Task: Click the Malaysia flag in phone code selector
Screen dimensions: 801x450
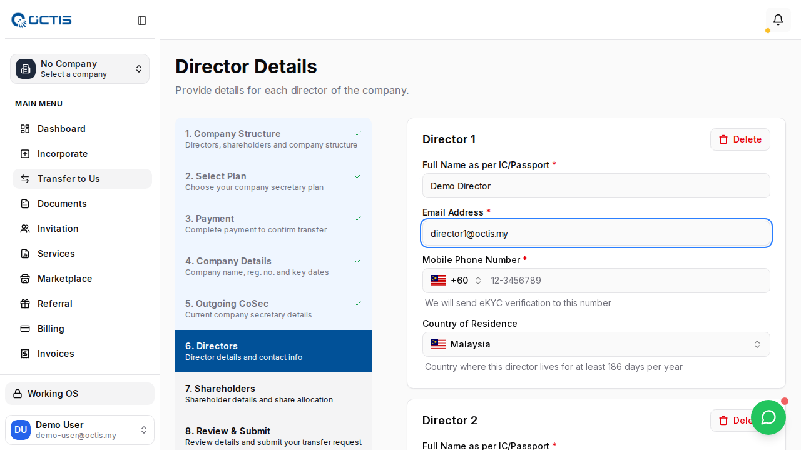Action: click(438, 281)
